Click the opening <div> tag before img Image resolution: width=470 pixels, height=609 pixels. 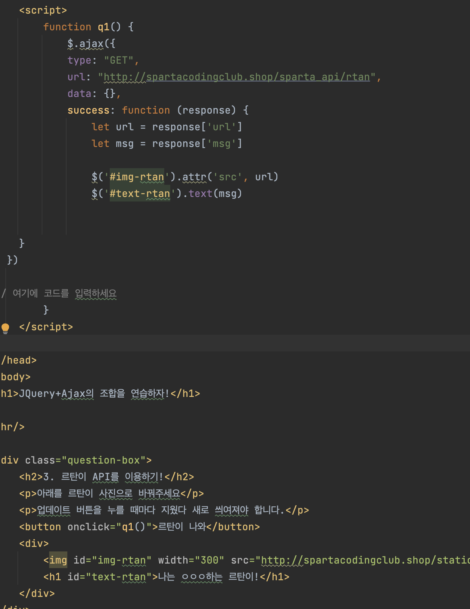34,543
